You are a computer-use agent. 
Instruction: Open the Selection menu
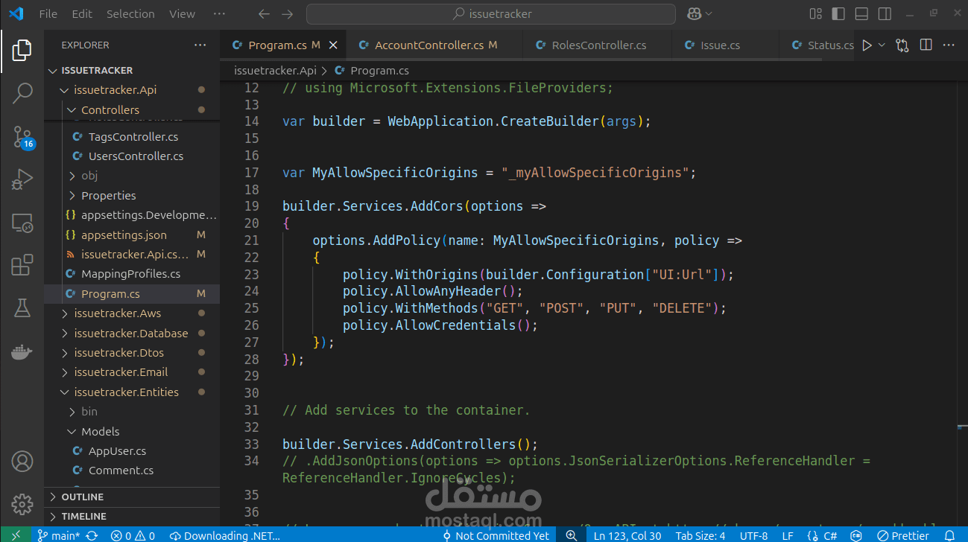click(x=130, y=13)
